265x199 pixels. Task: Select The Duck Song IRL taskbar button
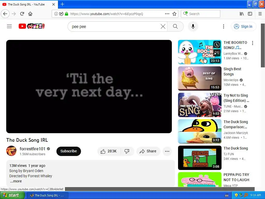click(x=48, y=195)
